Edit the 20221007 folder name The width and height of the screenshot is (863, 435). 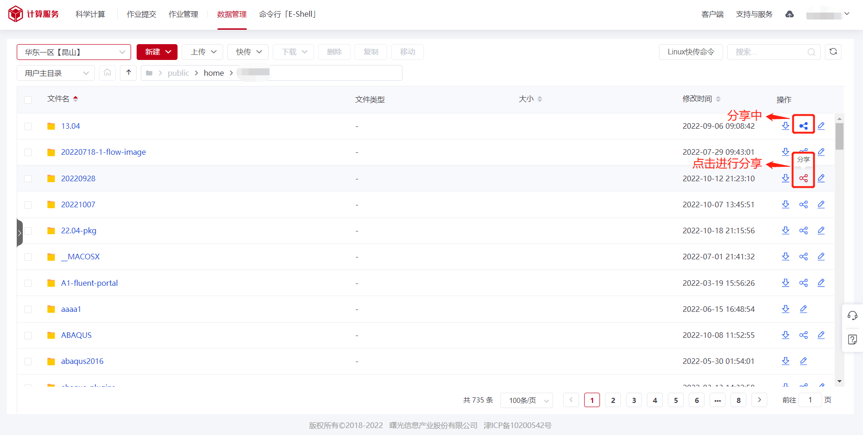(x=821, y=204)
